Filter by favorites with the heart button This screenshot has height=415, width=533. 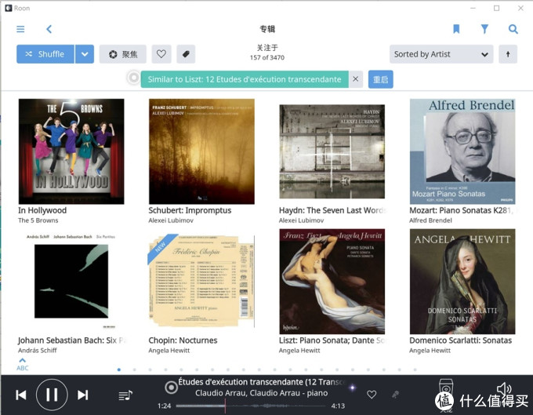click(161, 54)
